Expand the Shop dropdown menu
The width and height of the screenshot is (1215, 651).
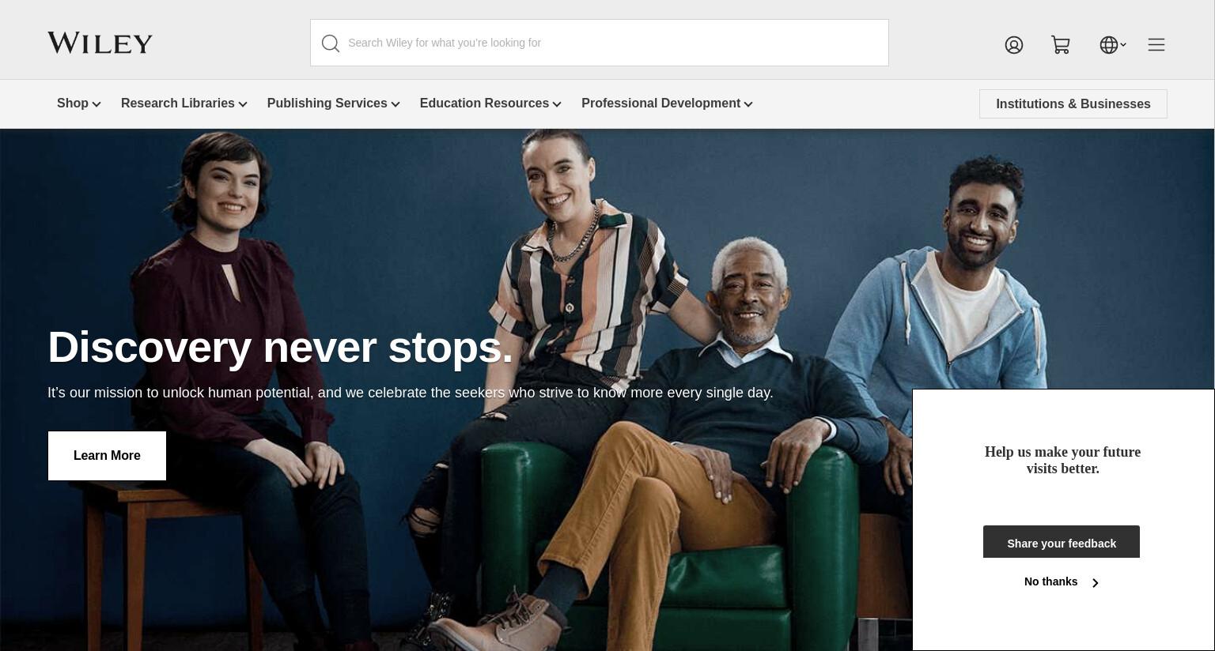[x=78, y=103]
